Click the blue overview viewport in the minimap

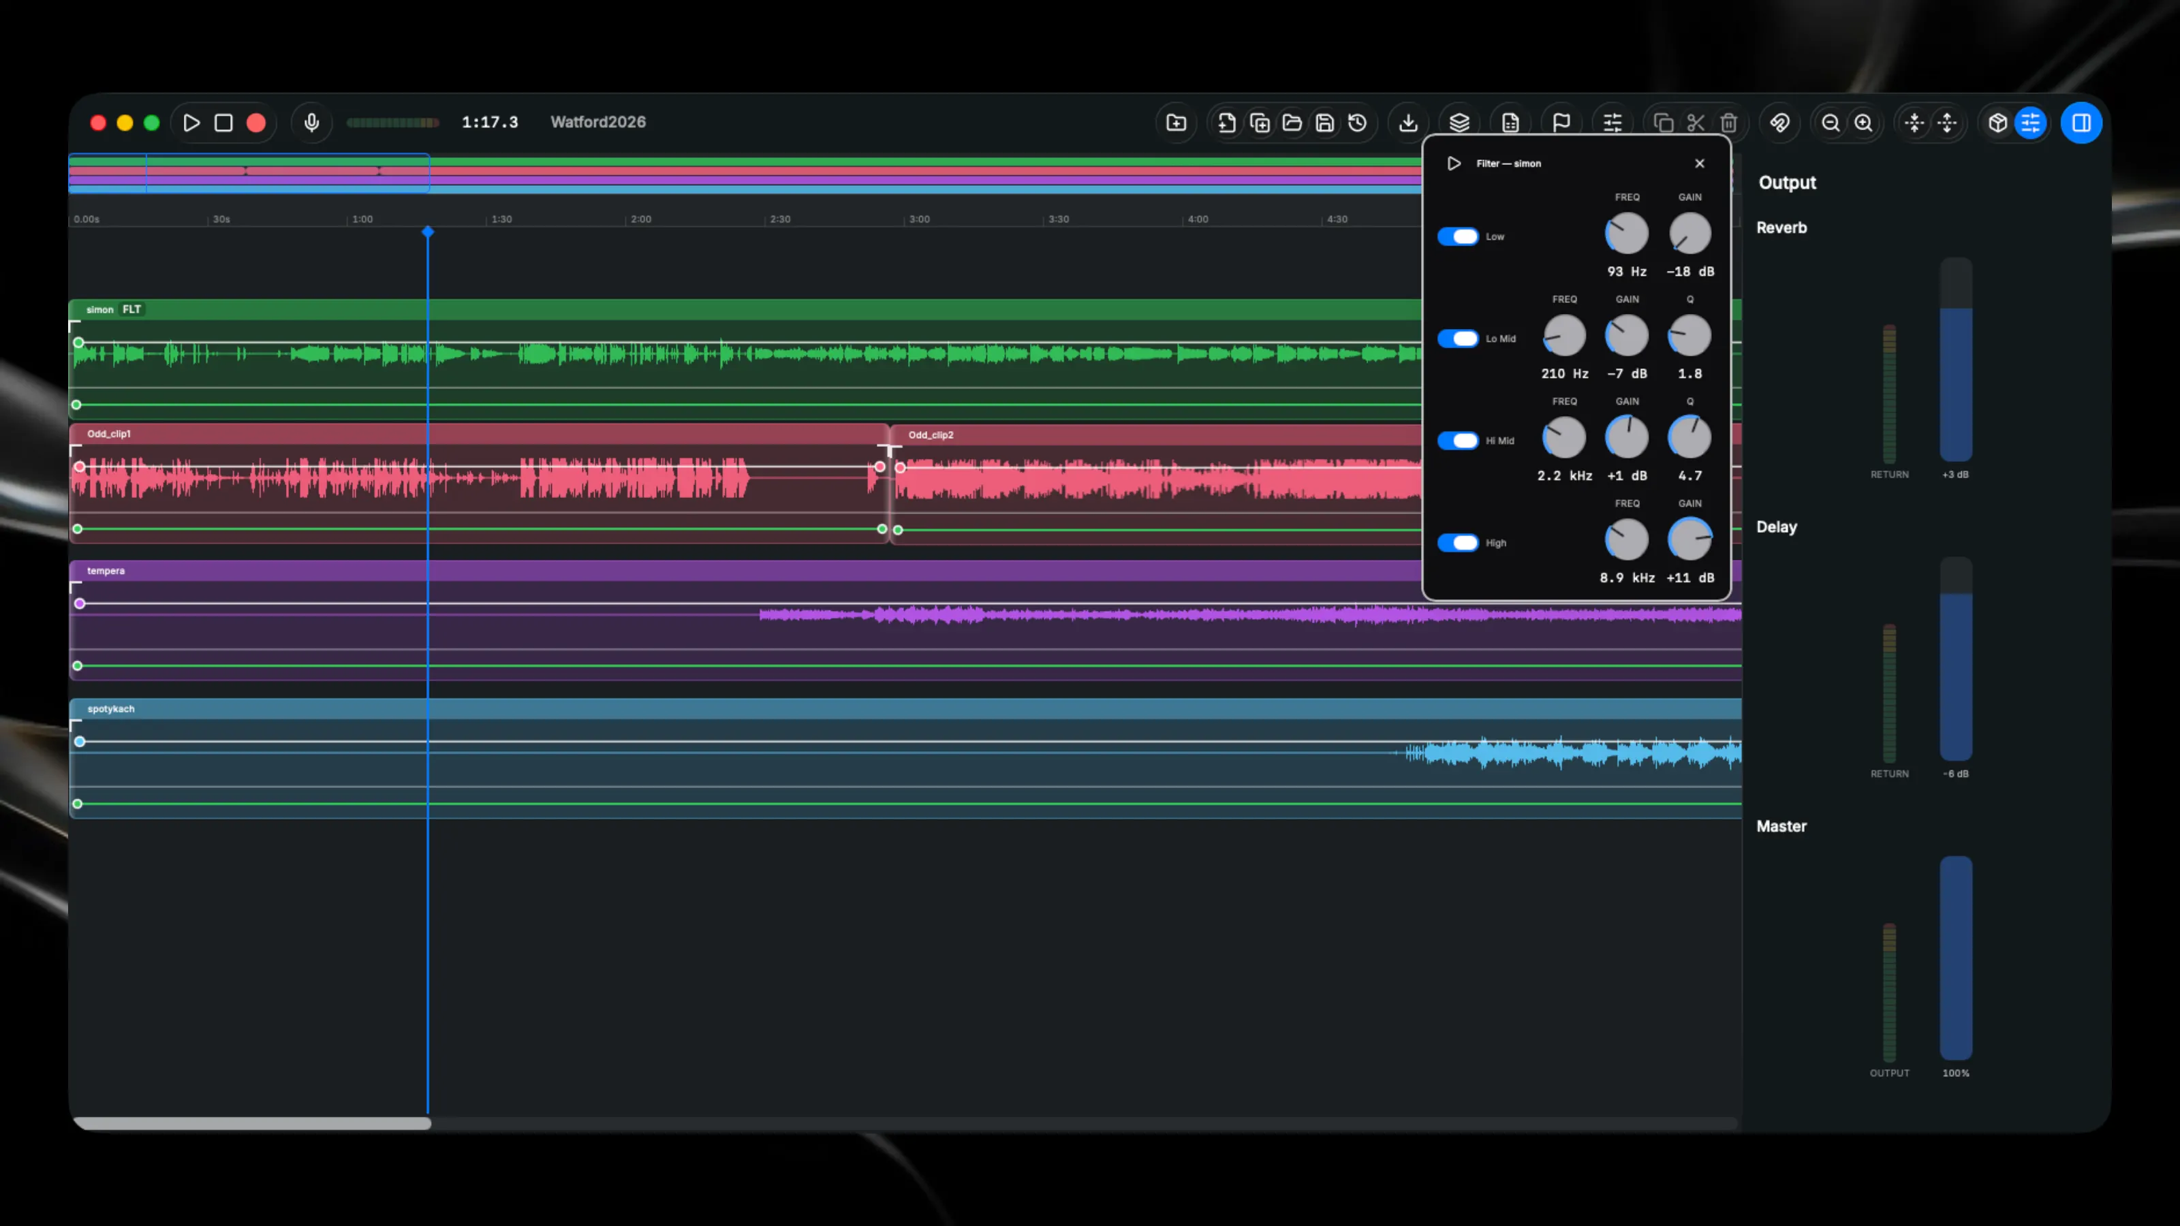click(249, 174)
